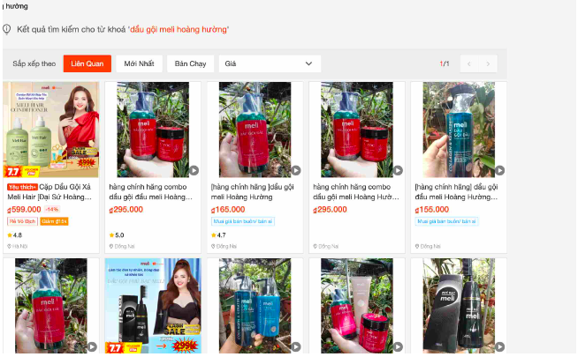
Task: Open the Giá price sort dropdown
Action: (270, 64)
